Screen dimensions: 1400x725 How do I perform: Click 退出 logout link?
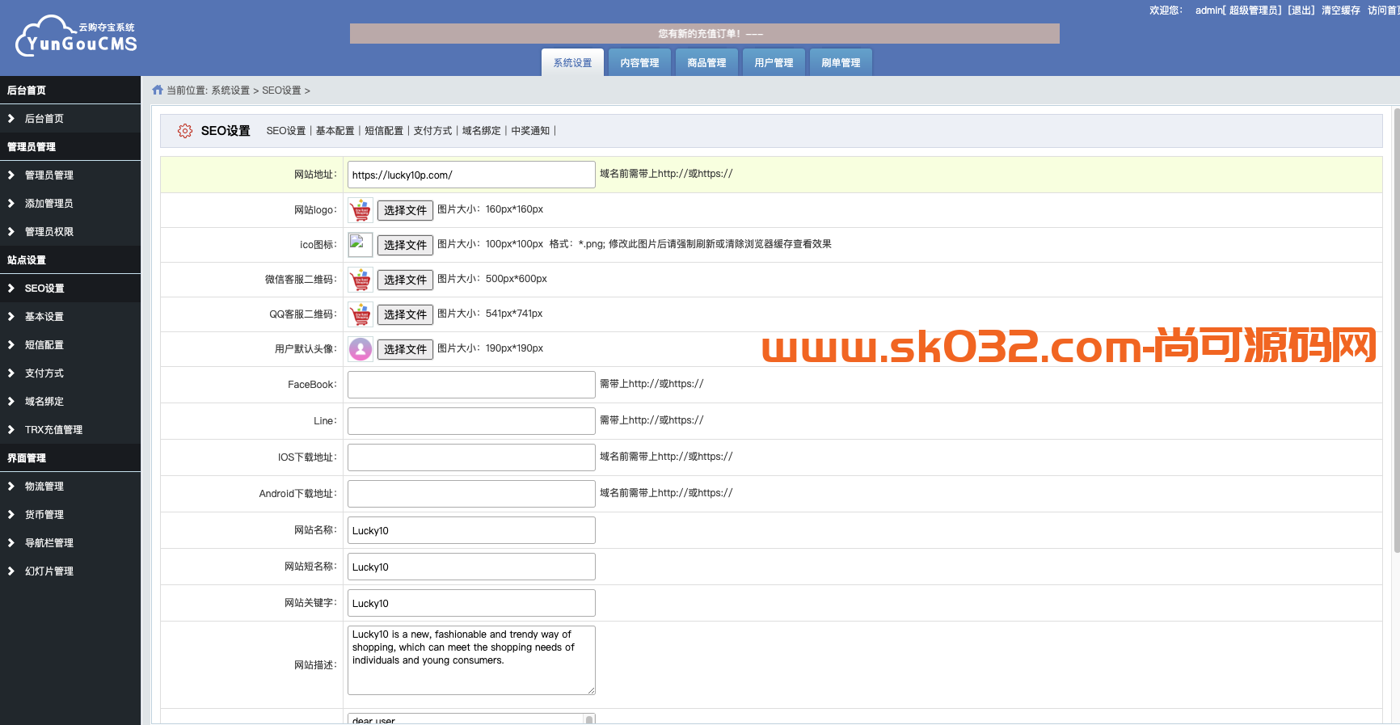(x=1301, y=11)
